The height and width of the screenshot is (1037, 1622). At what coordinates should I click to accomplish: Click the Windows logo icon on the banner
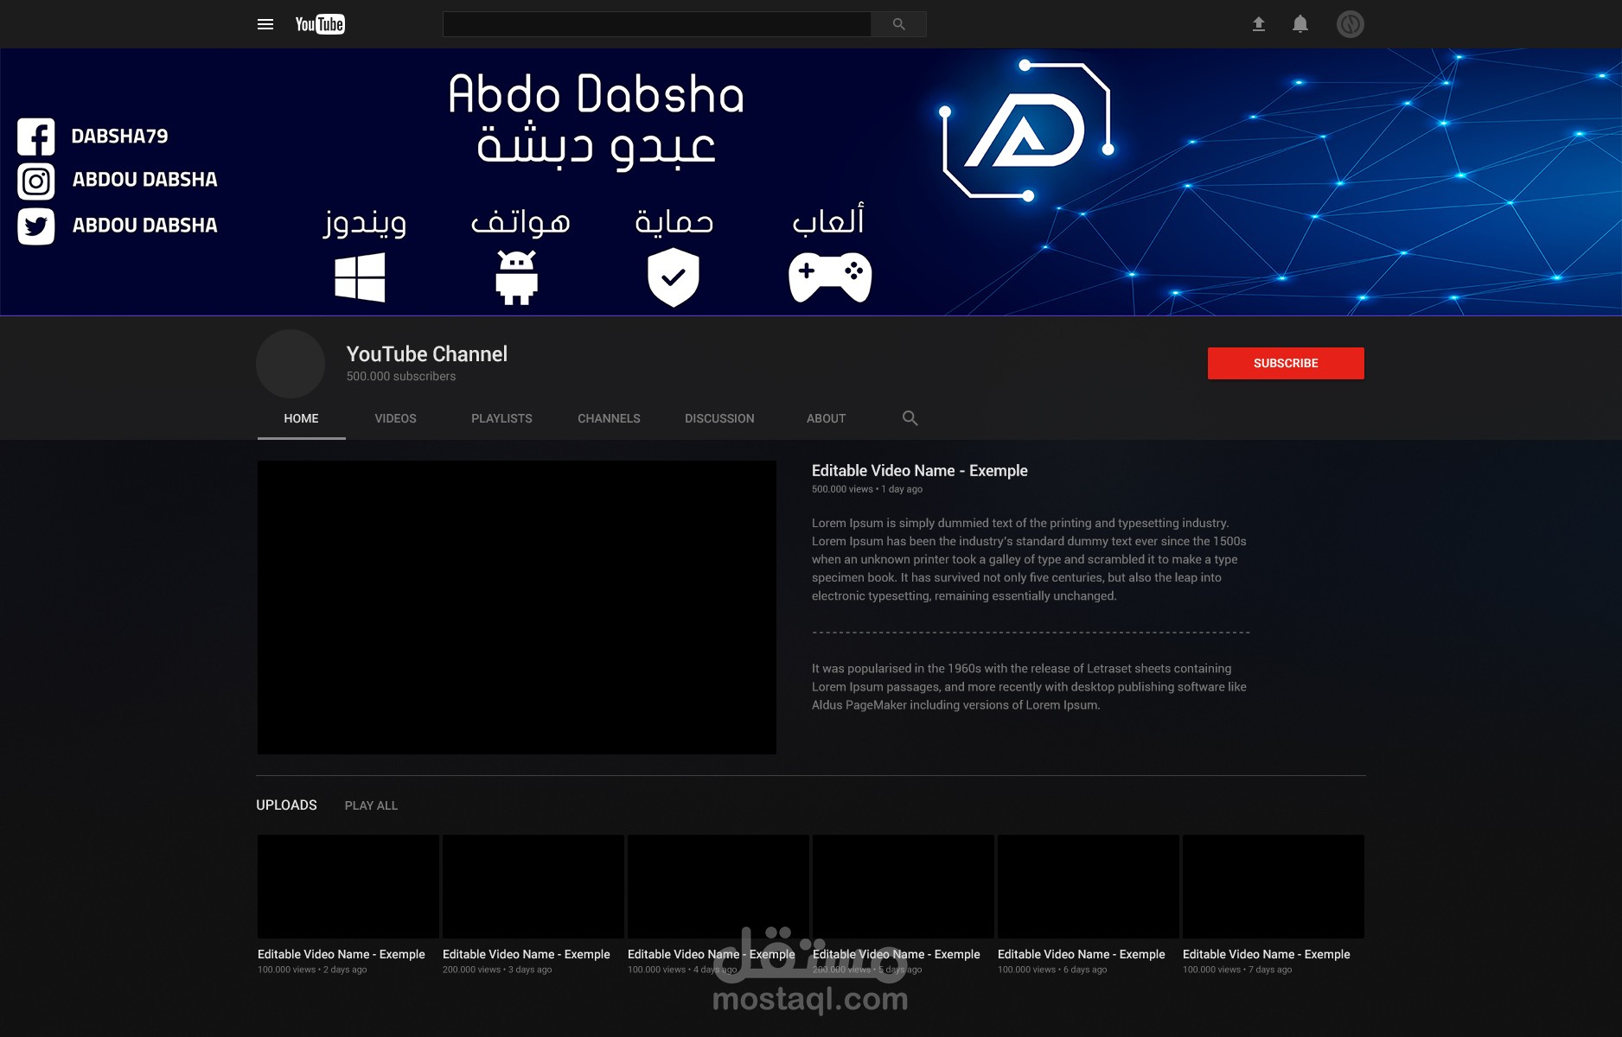pyautogui.click(x=360, y=277)
